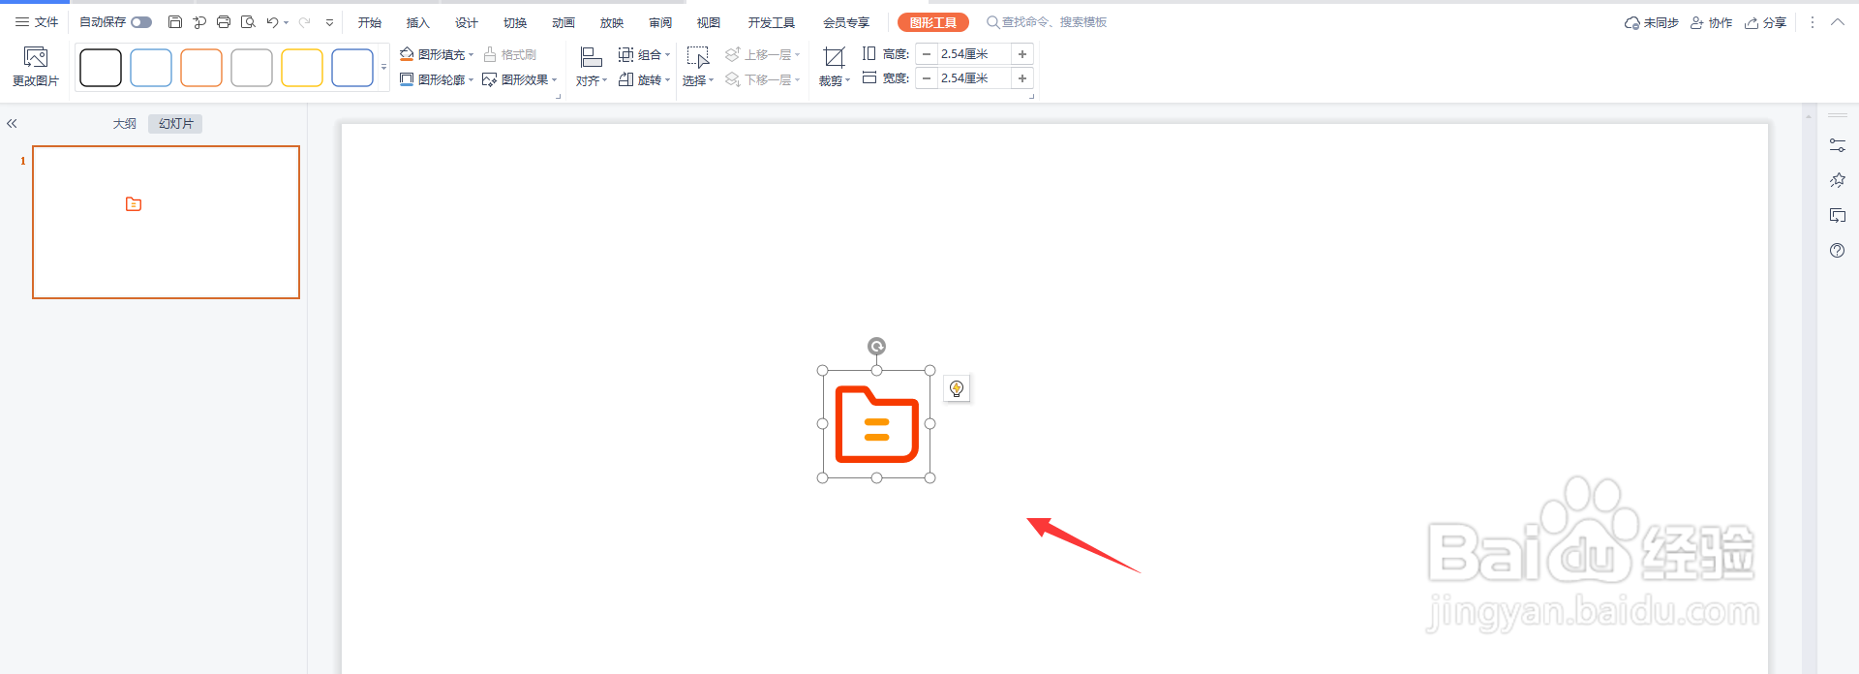Switch to the 幻灯片 slides tab
This screenshot has width=1859, height=674.
pyautogui.click(x=176, y=124)
